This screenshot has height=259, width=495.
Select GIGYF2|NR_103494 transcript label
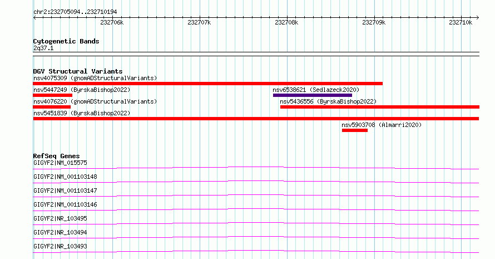60,232
